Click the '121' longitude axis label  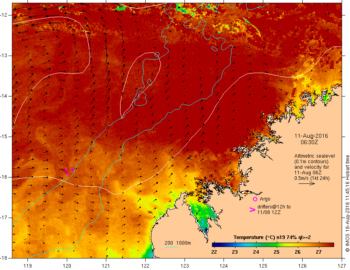point(106,266)
